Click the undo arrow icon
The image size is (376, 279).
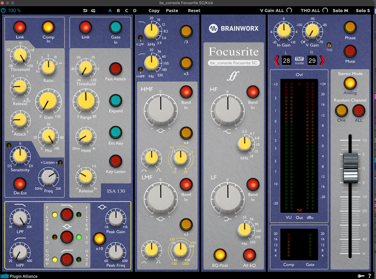click(x=85, y=11)
